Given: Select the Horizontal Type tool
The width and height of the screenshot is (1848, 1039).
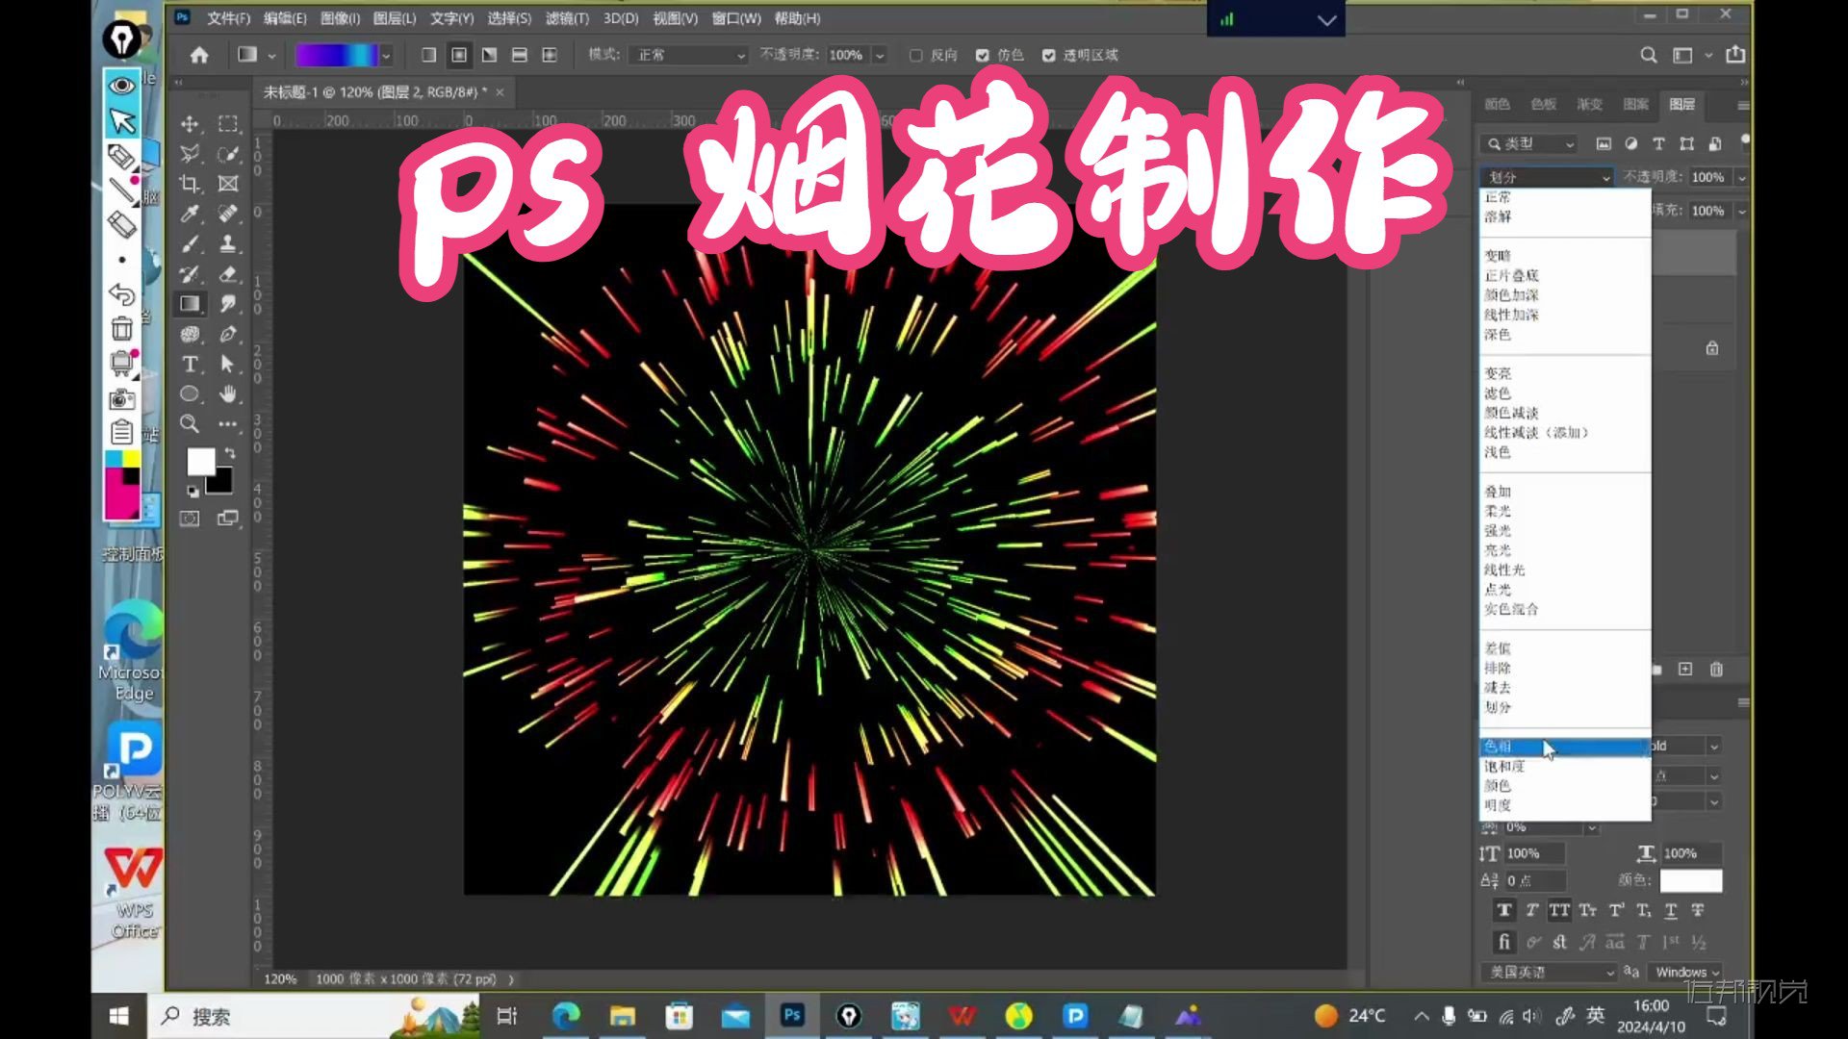Looking at the screenshot, I should (190, 364).
